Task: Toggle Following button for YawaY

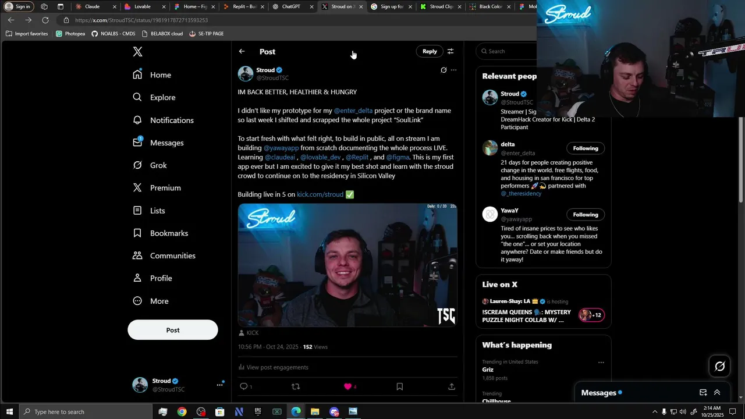Action: coord(586,215)
